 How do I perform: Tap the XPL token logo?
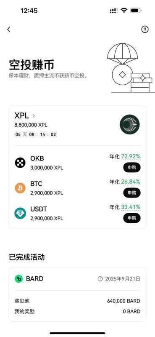[x=129, y=124]
